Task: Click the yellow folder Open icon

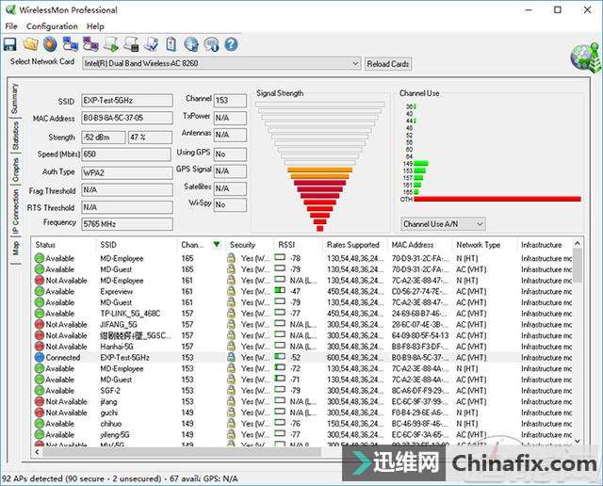Action: point(30,44)
